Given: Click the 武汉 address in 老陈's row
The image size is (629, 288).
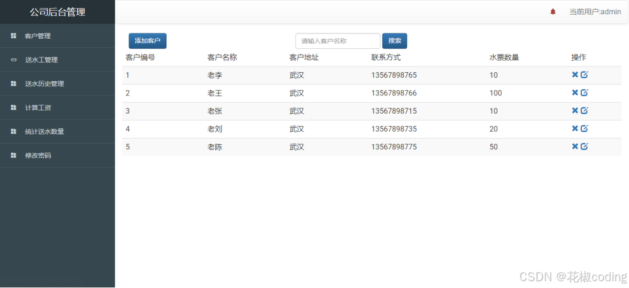Looking at the screenshot, I should click(297, 147).
